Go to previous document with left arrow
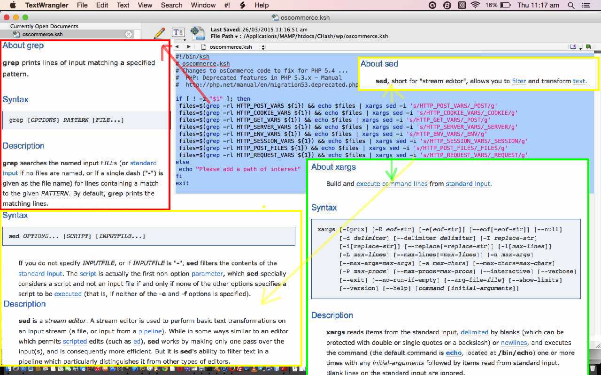The height and width of the screenshot is (375, 601). point(177,47)
